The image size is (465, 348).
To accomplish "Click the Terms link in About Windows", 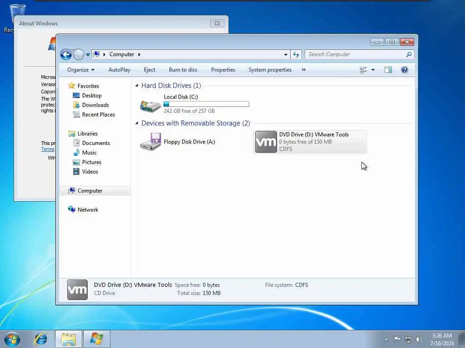I will [47, 150].
